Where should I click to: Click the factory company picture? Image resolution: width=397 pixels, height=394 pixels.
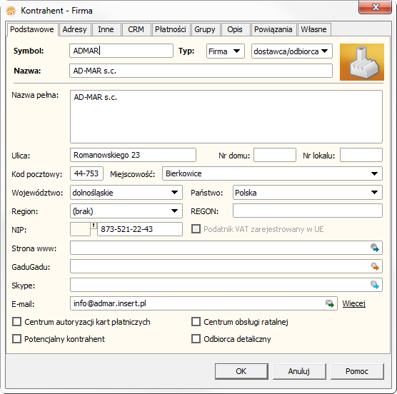coord(362,62)
